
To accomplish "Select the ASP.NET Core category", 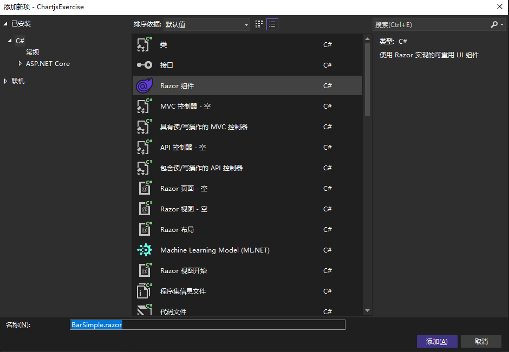I will pyautogui.click(x=48, y=63).
